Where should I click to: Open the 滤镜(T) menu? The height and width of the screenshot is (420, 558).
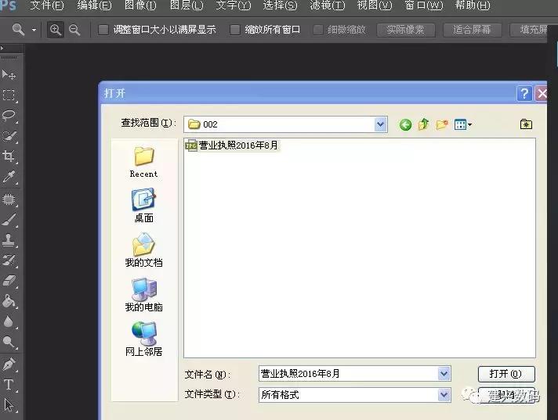tap(328, 5)
